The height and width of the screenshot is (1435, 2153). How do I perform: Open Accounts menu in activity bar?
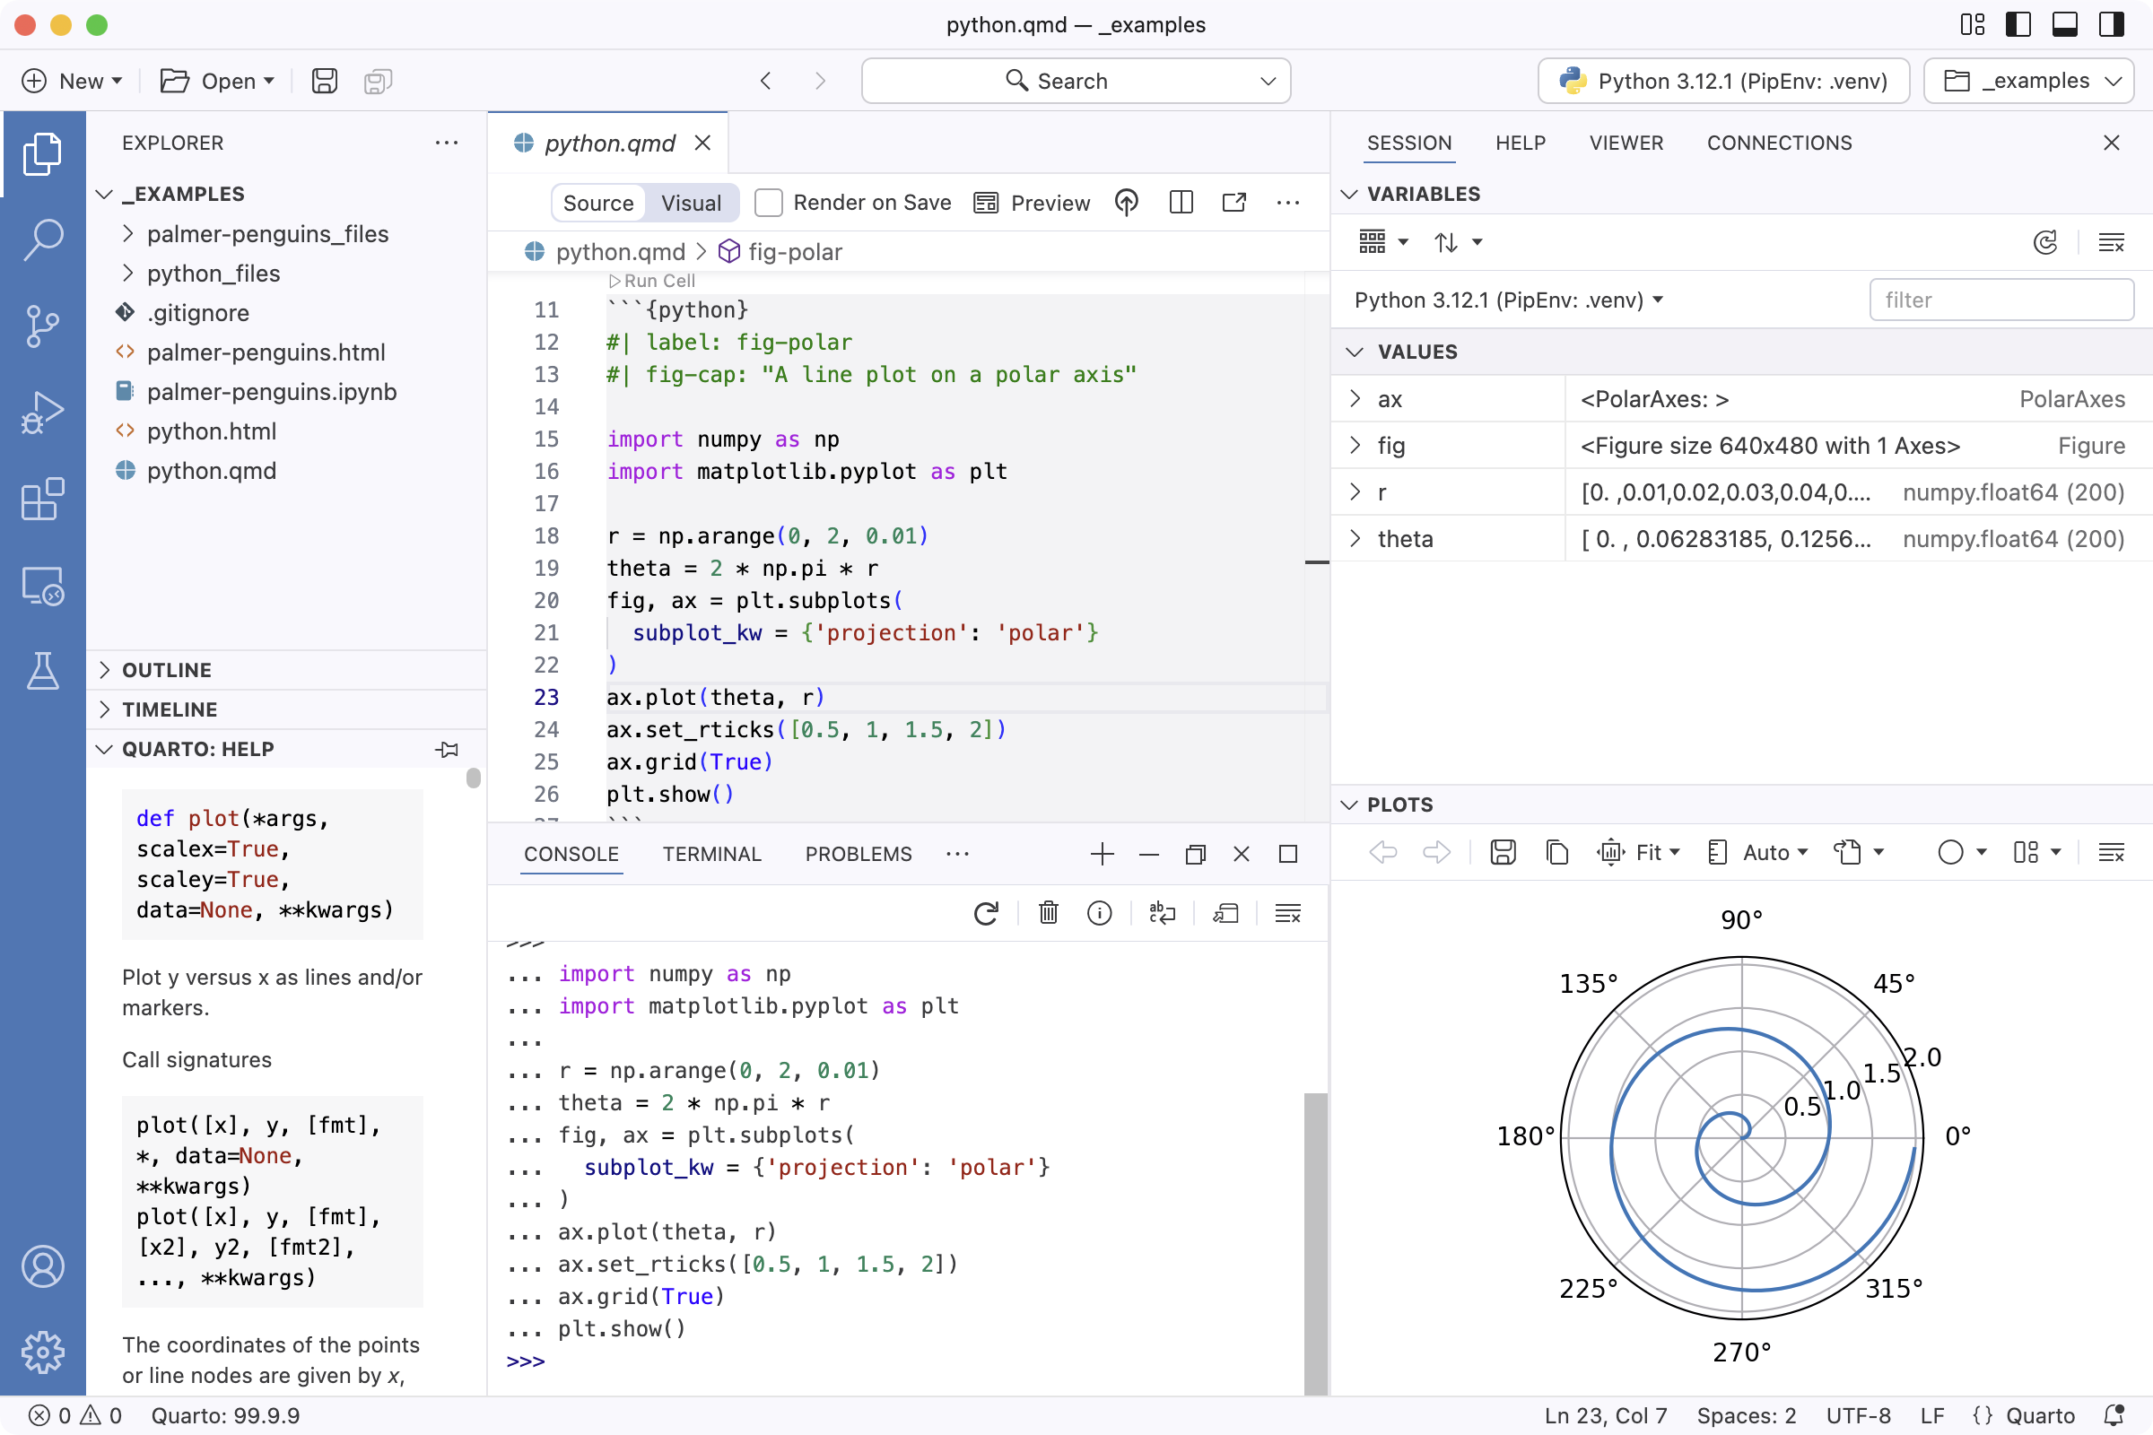42,1266
